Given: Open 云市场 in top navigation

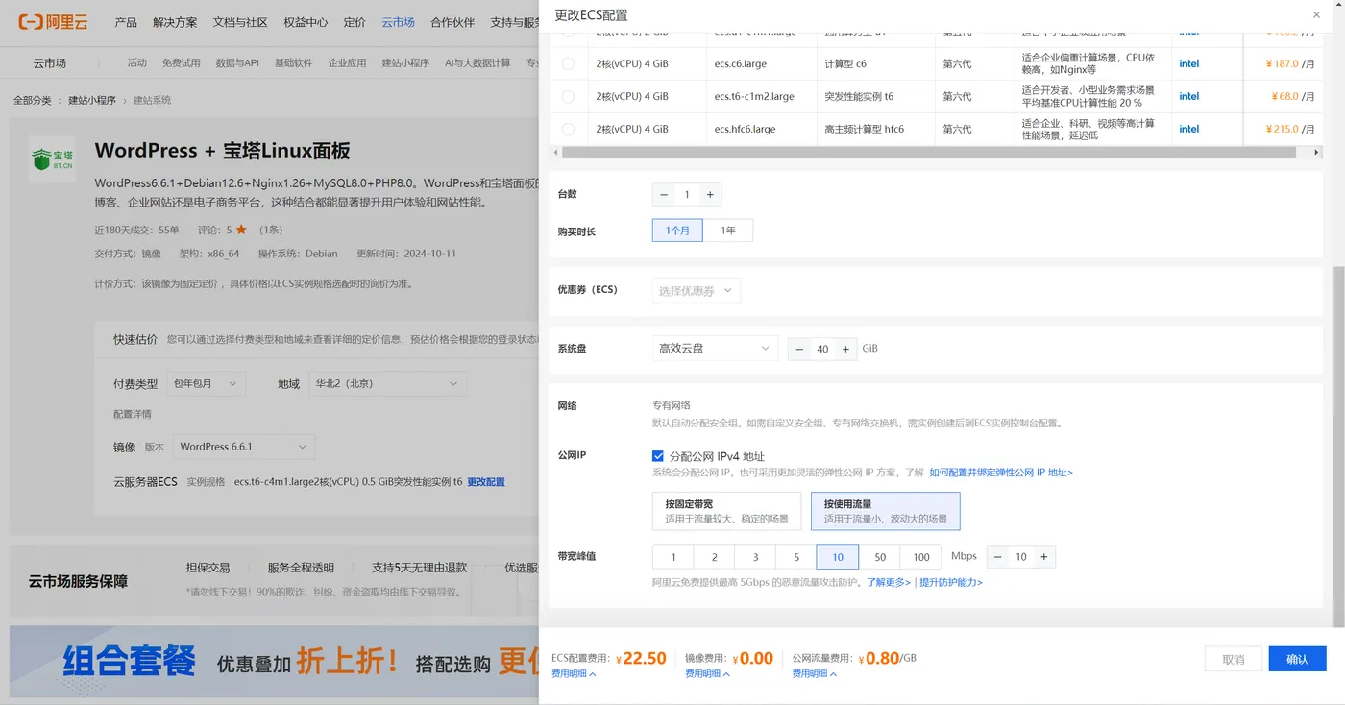Looking at the screenshot, I should coord(398,22).
